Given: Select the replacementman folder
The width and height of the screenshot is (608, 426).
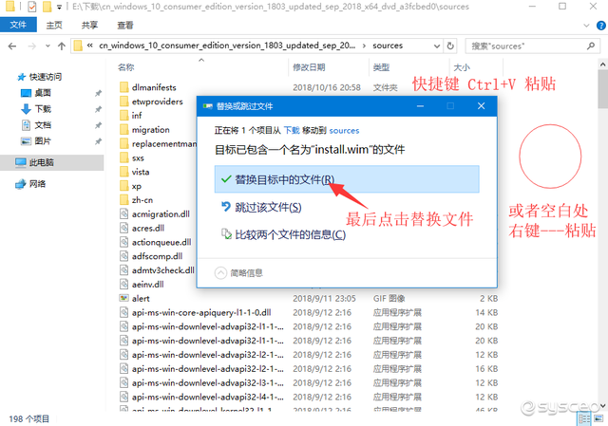Looking at the screenshot, I should tap(164, 143).
